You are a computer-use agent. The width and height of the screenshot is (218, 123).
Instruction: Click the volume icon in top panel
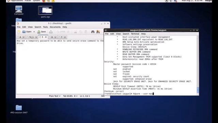pos(171,1)
